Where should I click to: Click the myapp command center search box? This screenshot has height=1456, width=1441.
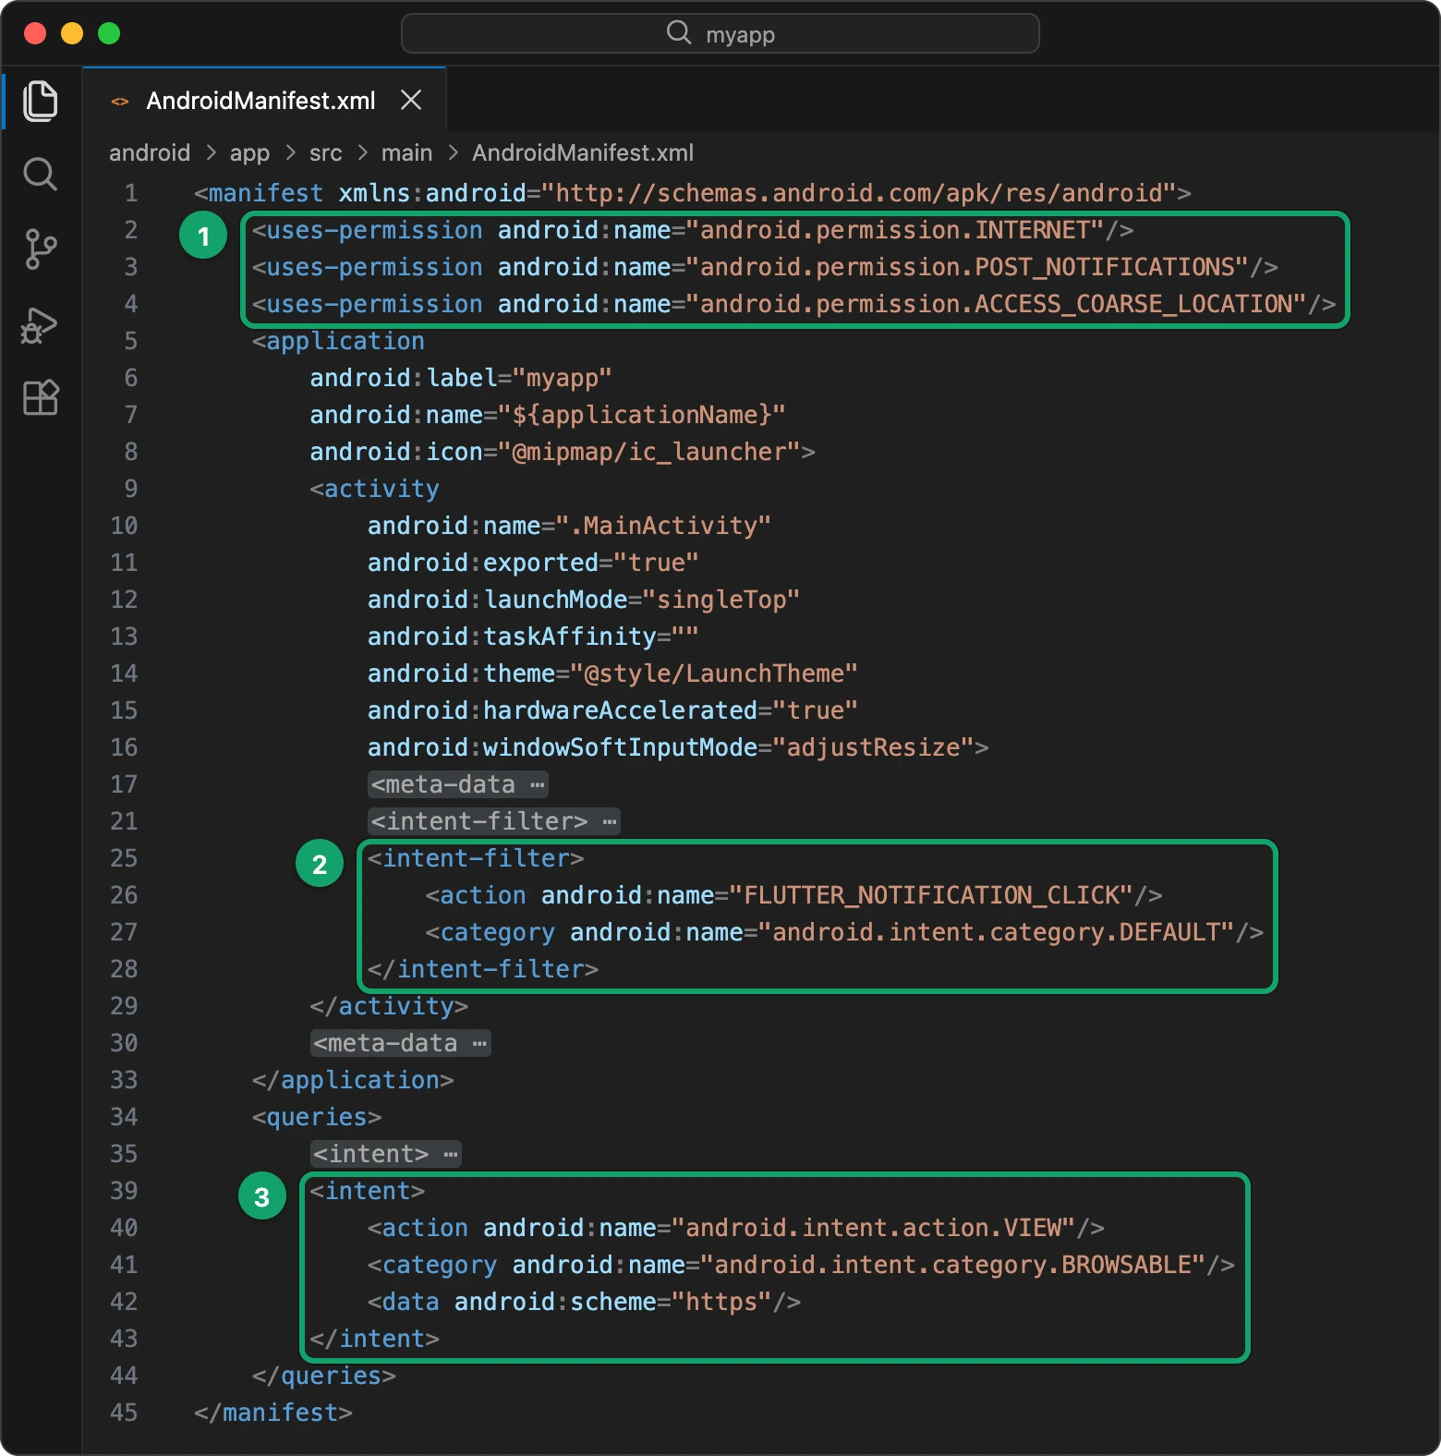click(x=720, y=33)
